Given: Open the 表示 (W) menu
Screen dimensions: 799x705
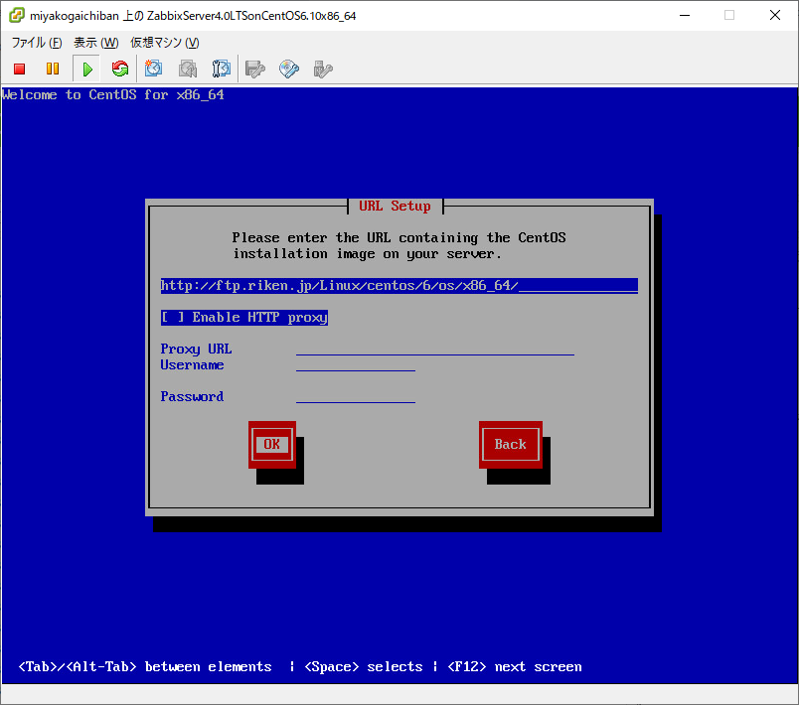Looking at the screenshot, I should (95, 43).
